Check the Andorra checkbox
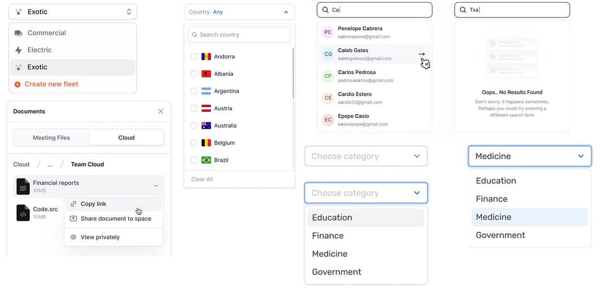This screenshot has width=607, height=289. 194,57
